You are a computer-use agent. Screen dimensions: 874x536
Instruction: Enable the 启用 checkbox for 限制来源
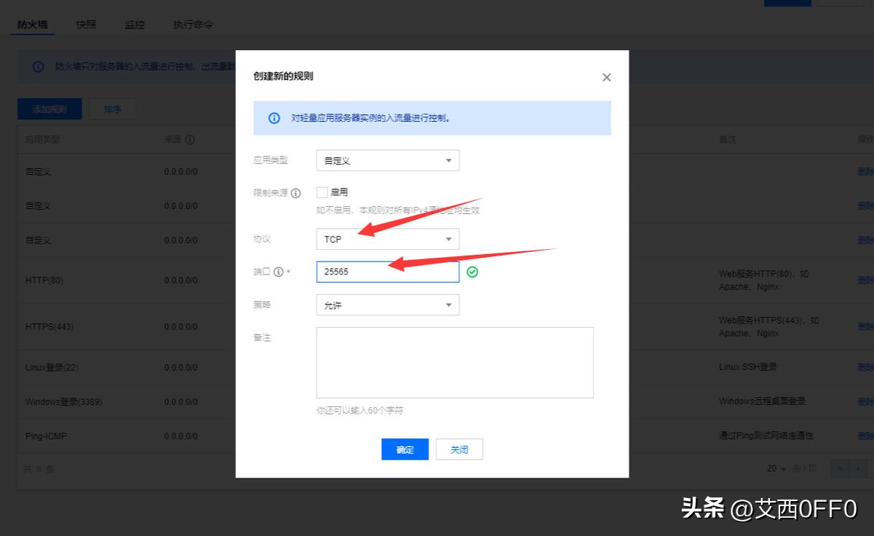[x=320, y=192]
